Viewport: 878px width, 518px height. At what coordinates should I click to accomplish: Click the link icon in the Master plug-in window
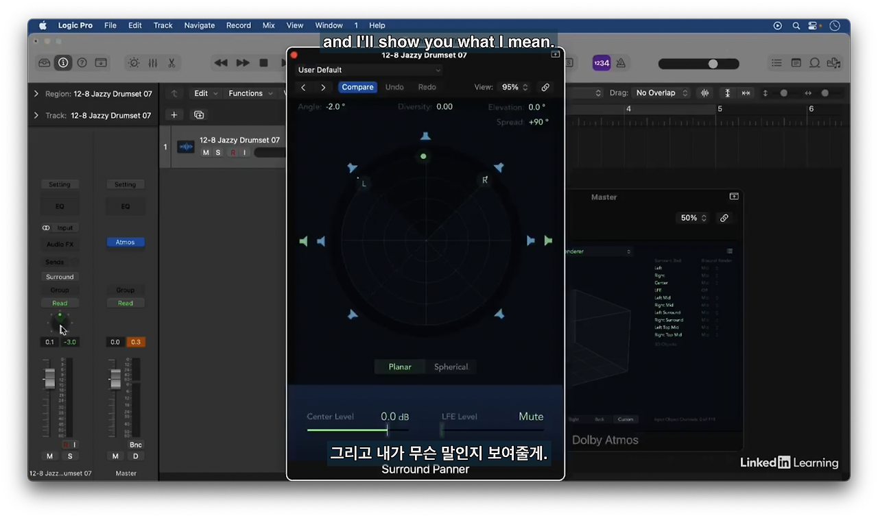click(x=724, y=218)
